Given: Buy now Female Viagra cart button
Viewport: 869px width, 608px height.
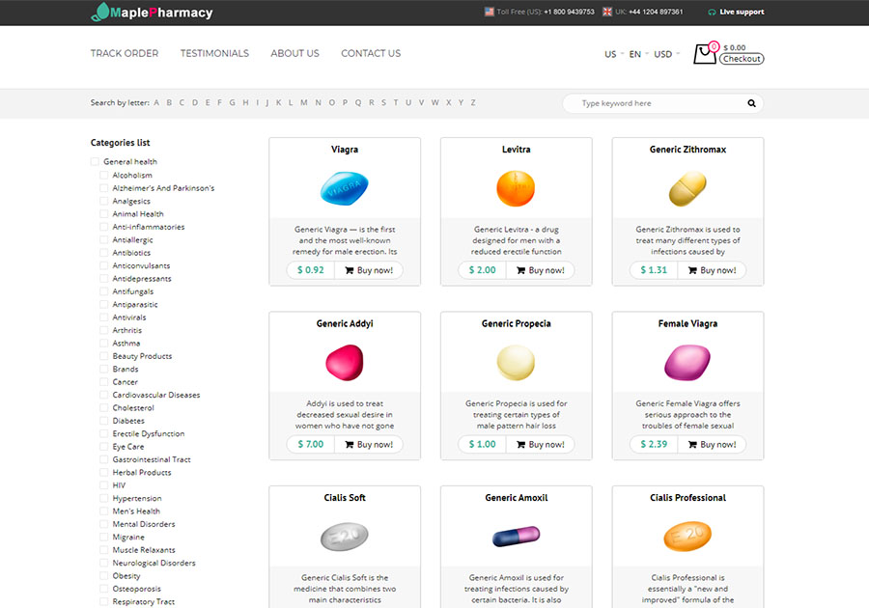Looking at the screenshot, I should coord(713,444).
